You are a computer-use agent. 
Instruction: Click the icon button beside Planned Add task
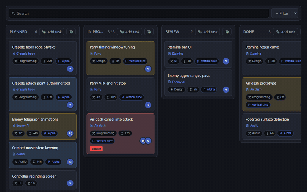coord(71,32)
